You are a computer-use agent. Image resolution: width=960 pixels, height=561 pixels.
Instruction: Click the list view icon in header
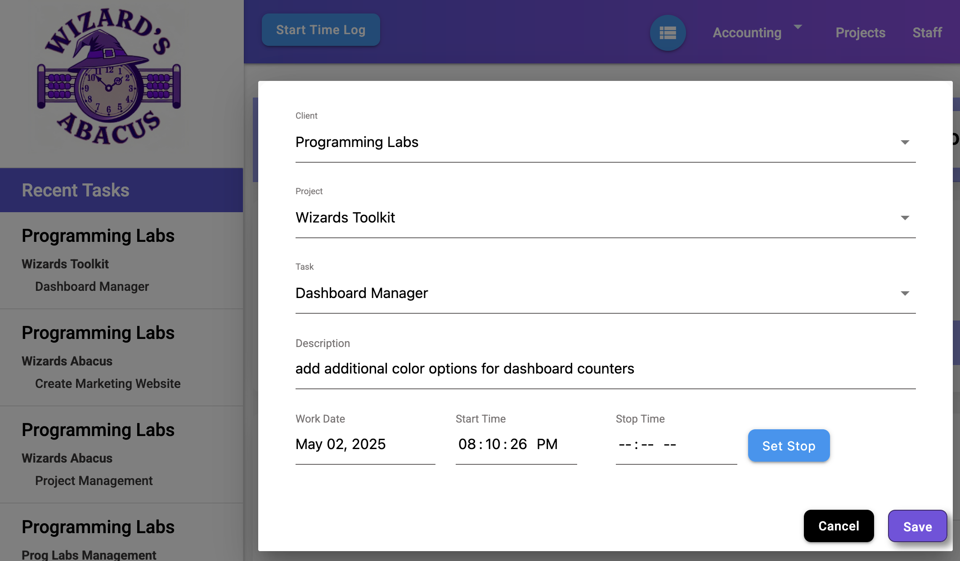tap(668, 33)
